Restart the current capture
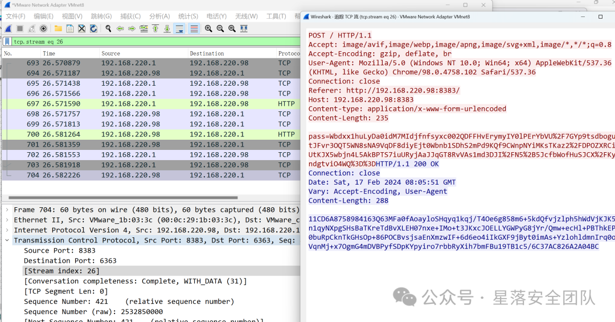 (32, 28)
